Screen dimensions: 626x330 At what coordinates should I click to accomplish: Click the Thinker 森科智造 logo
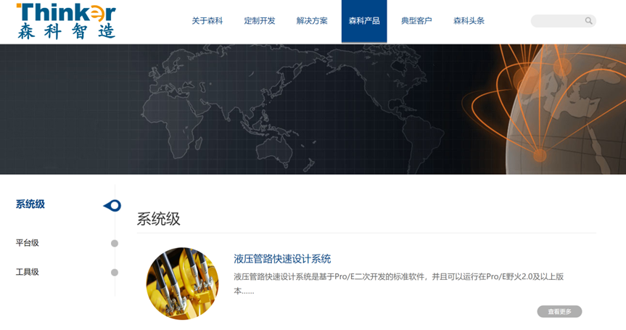(x=66, y=20)
